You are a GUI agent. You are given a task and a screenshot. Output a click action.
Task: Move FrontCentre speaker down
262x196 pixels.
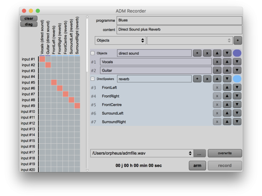(237, 105)
